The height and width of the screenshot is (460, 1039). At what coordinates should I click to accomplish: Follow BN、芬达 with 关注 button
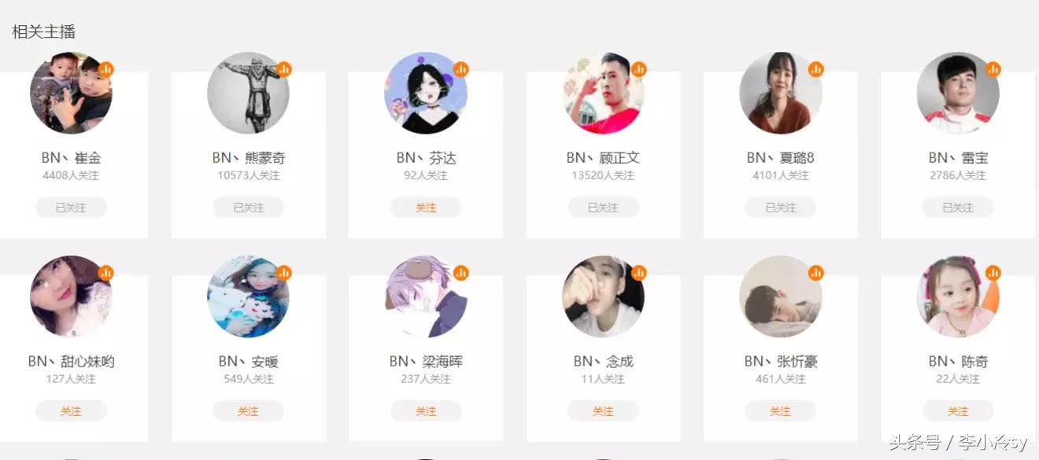pos(426,208)
